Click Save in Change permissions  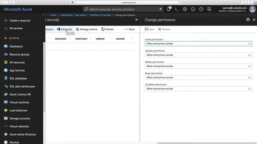coord(149,29)
